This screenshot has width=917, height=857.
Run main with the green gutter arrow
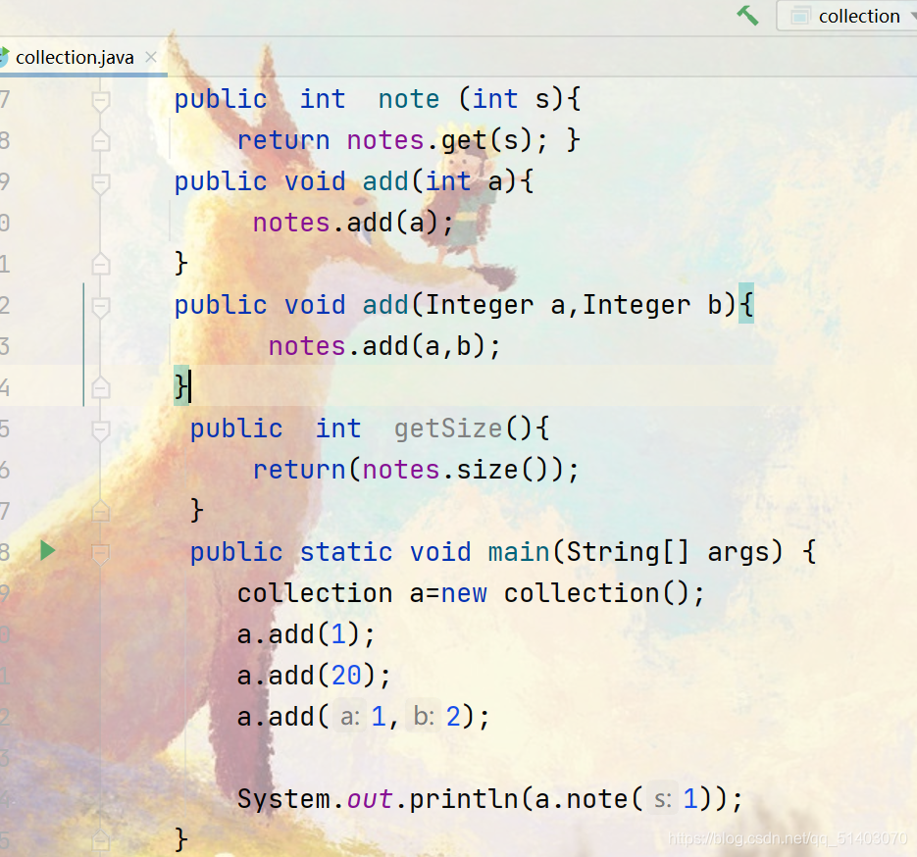pos(47,551)
